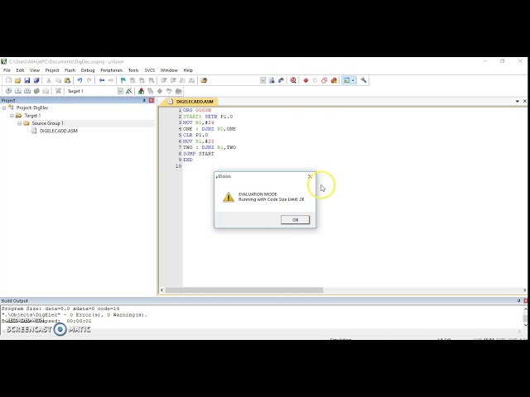Click the Save file toolbar icon
The image size is (530, 397).
(26, 80)
